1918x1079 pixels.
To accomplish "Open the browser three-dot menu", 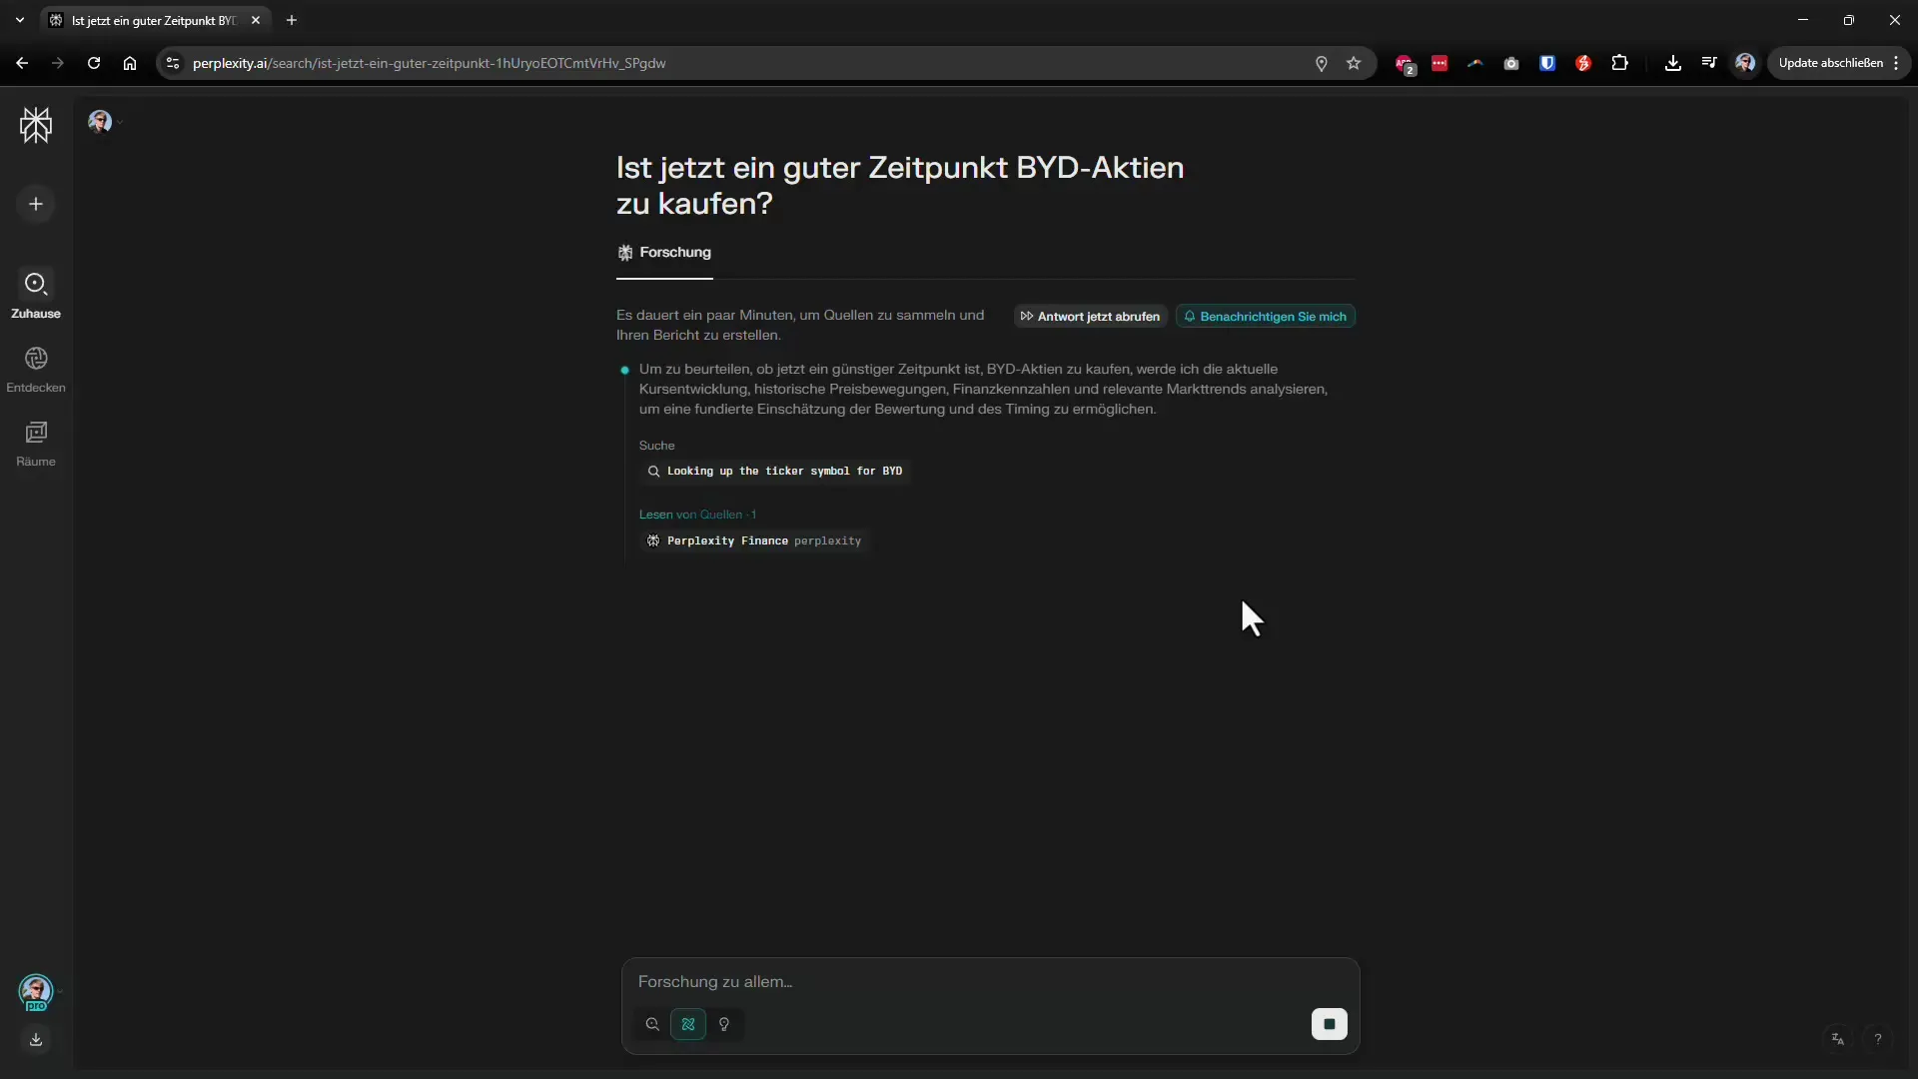I will [x=1896, y=63].
